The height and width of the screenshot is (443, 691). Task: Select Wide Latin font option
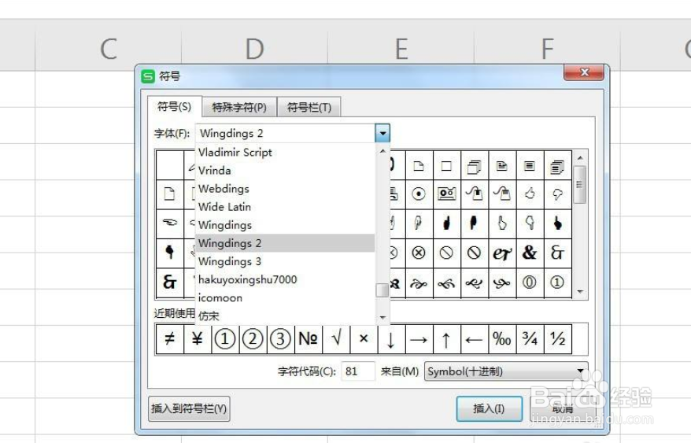pos(285,207)
